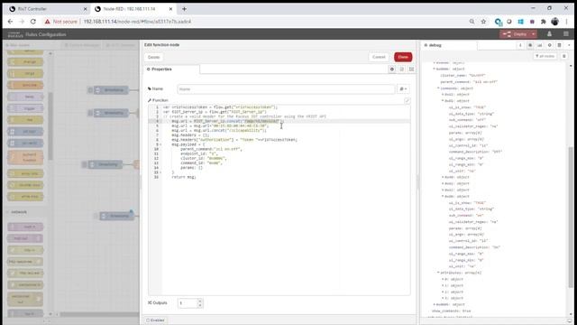Select the trigger node in the palette
The image size is (577, 325).
click(x=25, y=108)
